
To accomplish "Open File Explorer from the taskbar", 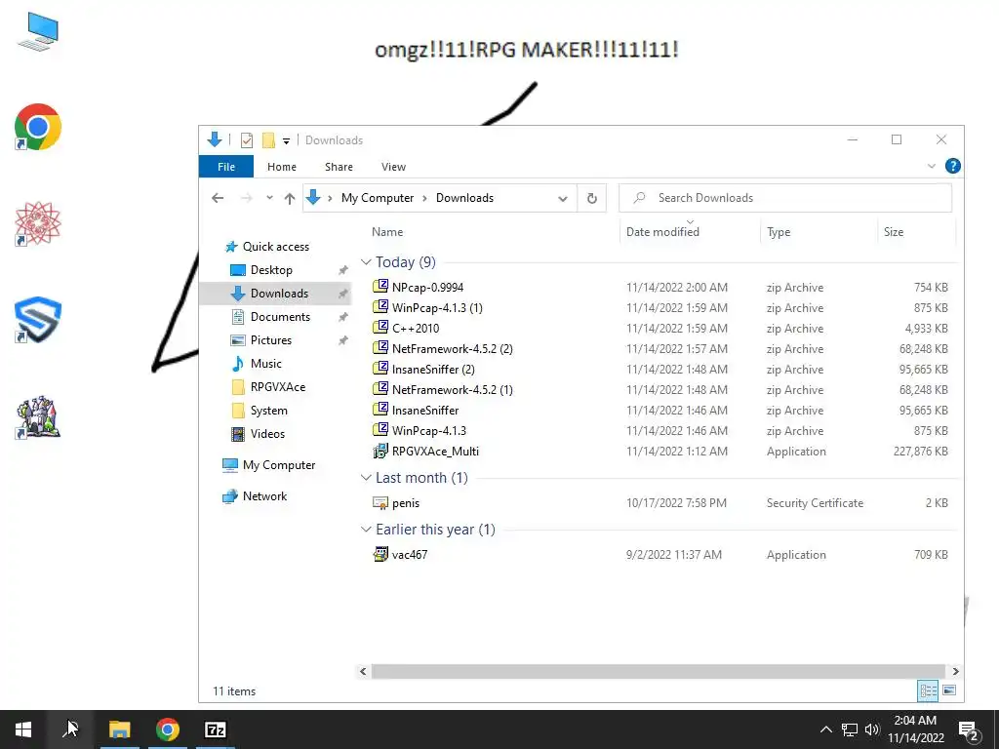I will (120, 729).
